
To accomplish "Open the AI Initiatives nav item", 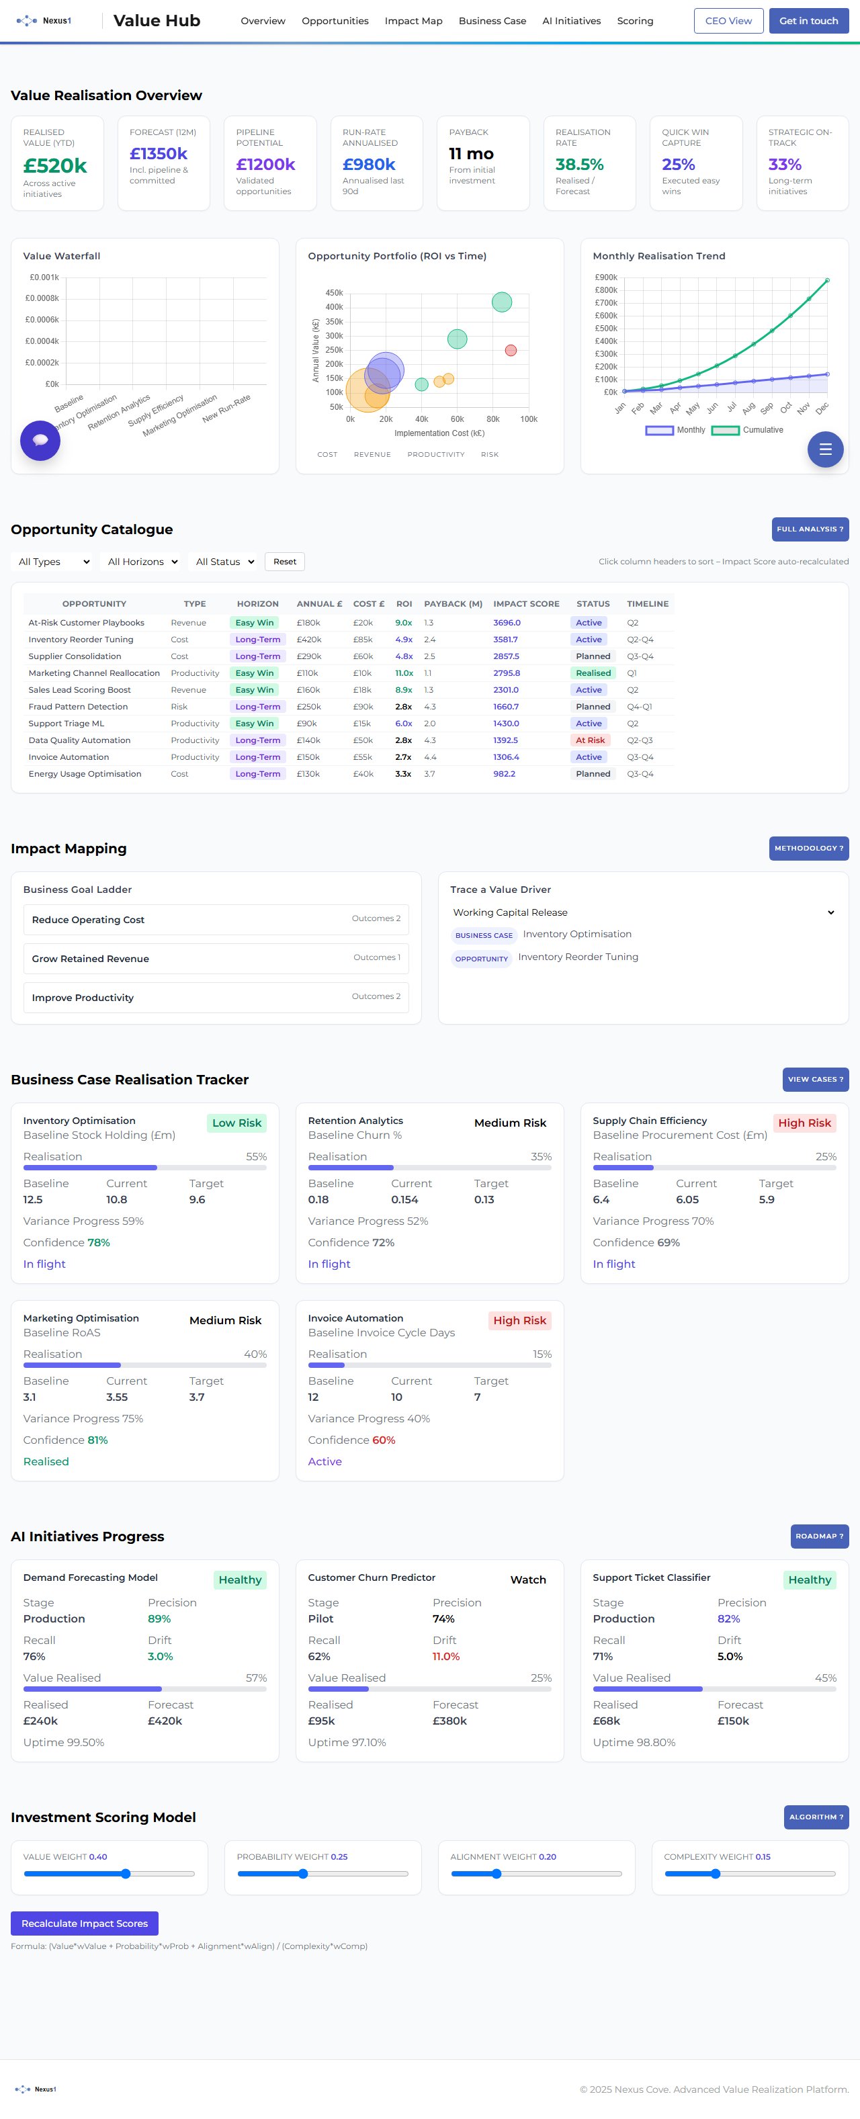I will [x=571, y=21].
